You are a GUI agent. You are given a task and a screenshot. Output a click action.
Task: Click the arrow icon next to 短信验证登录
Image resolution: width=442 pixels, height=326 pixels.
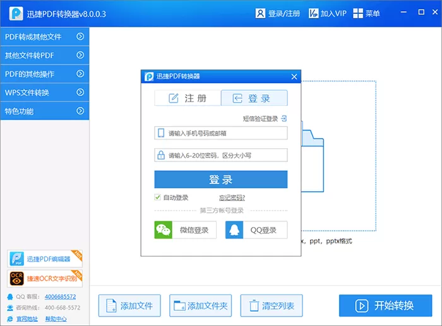(284, 119)
